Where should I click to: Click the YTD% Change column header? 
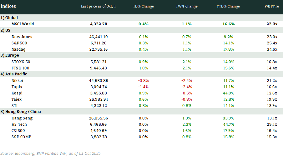pyautogui.click(x=229, y=7)
